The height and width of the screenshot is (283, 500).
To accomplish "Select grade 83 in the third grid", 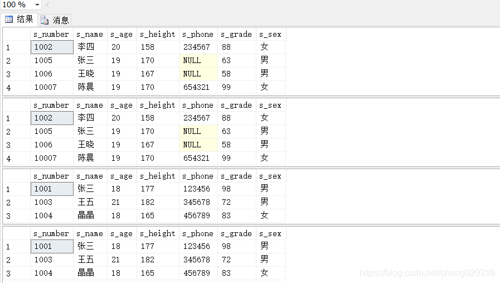I will pos(237,216).
